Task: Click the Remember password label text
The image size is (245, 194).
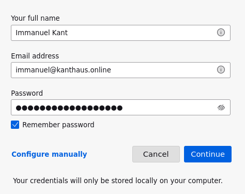Action: 58,125
